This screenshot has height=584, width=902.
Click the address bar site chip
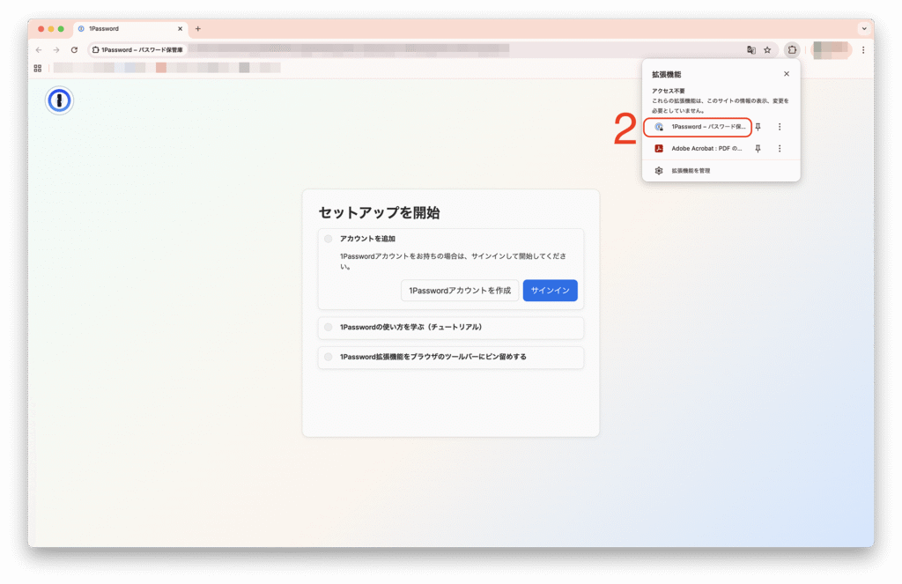point(137,50)
